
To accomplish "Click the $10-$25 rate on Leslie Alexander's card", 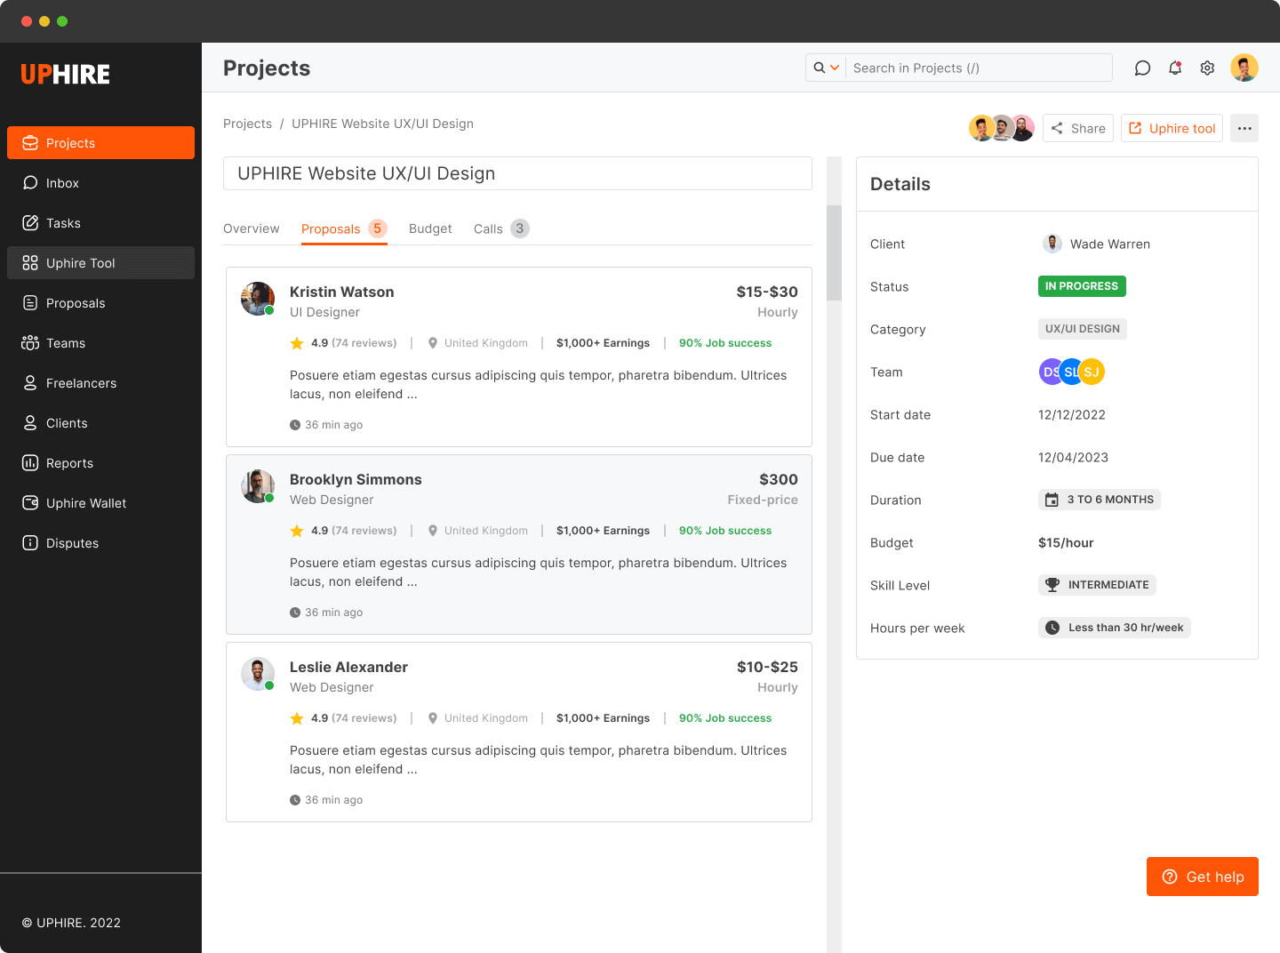I will tap(767, 667).
